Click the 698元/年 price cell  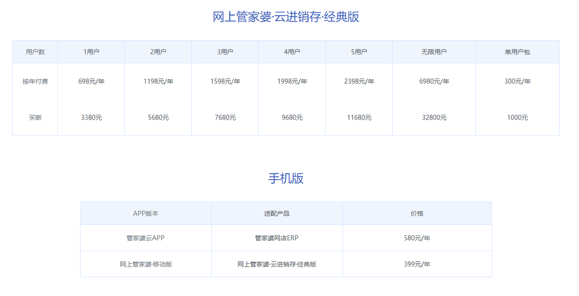tap(91, 82)
